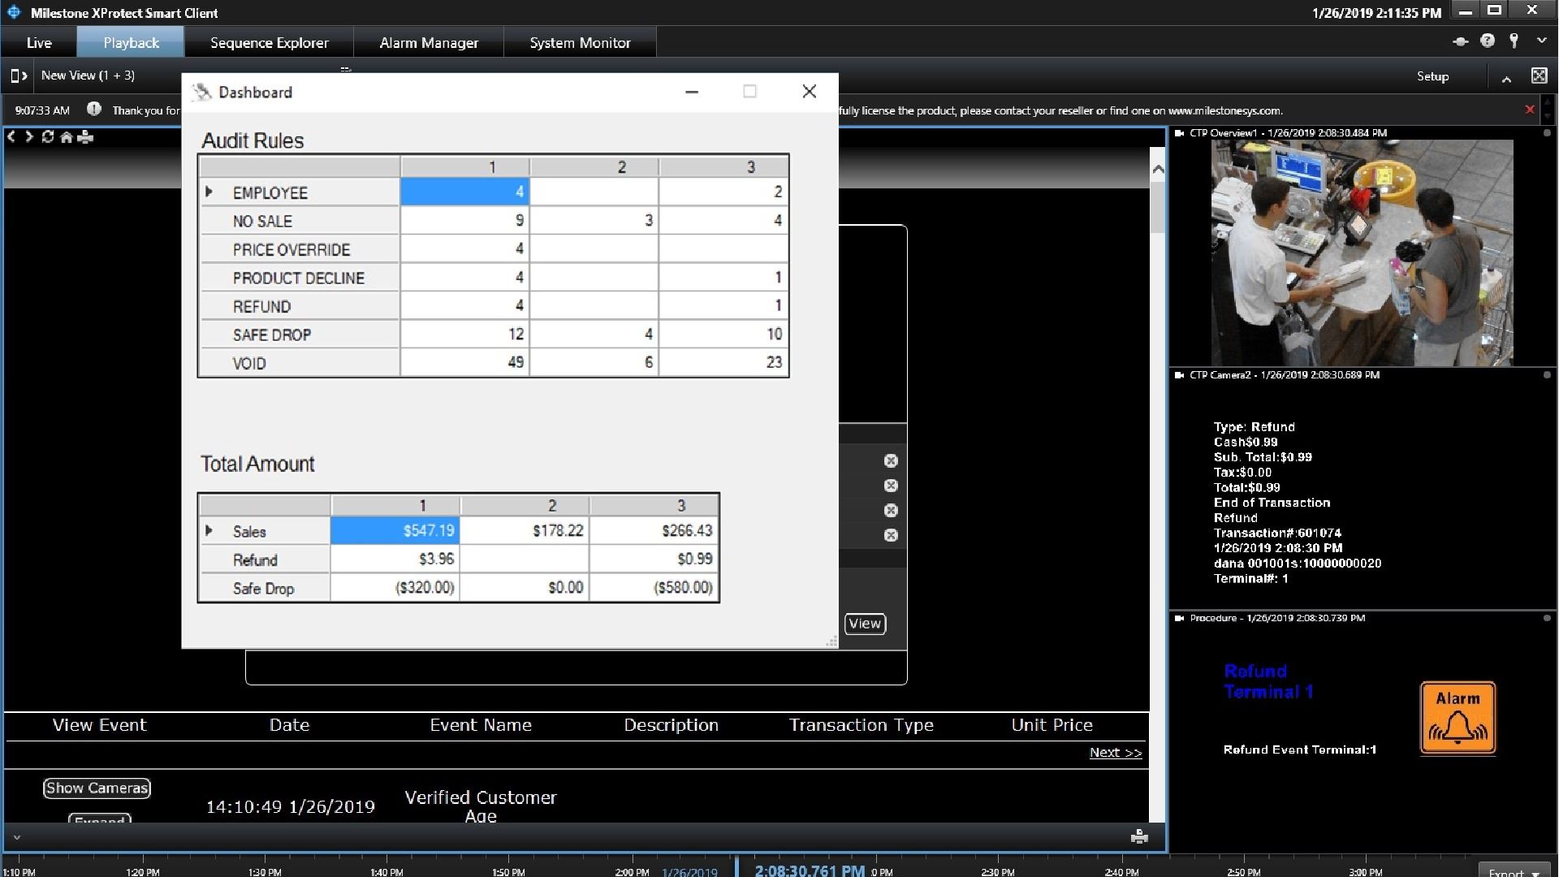Open the Help question mark icon
This screenshot has height=877, width=1559.
1488,41
